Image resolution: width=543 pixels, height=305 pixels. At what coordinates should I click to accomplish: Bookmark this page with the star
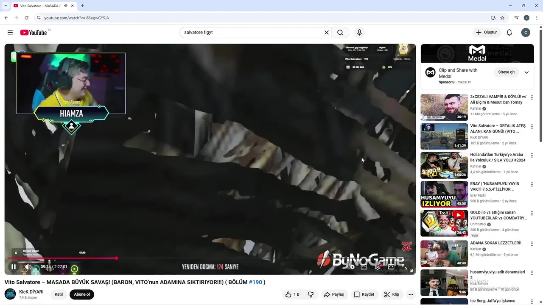click(x=502, y=18)
